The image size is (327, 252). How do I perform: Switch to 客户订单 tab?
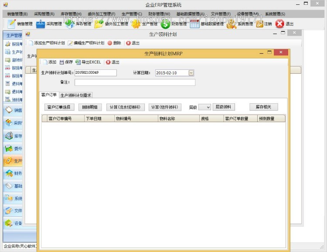click(x=49, y=95)
